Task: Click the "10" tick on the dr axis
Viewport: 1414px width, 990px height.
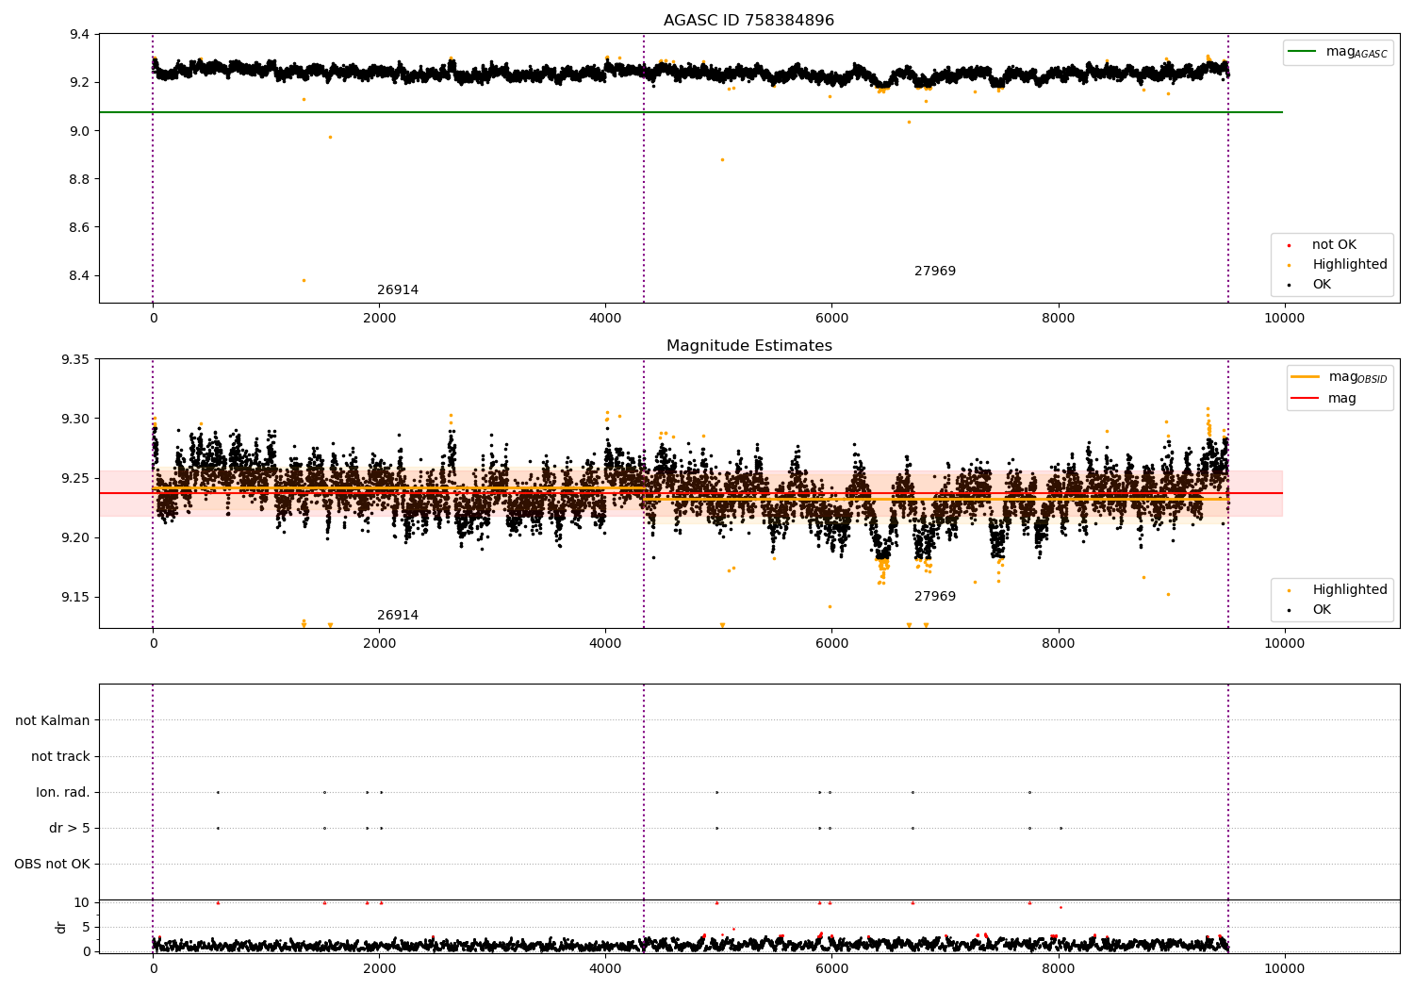Action: point(82,903)
